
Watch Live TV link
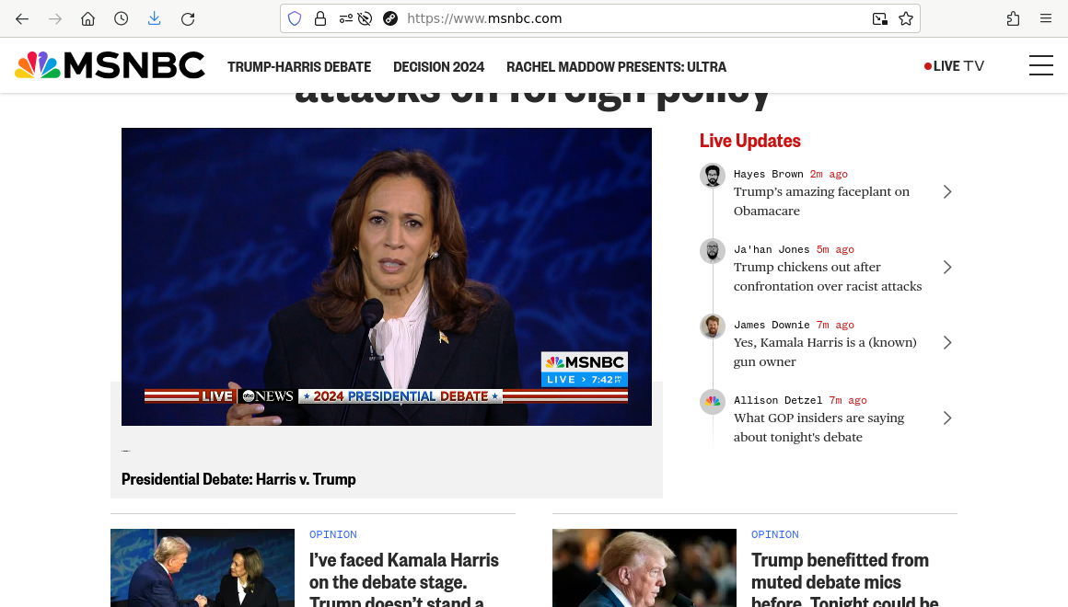coord(955,66)
